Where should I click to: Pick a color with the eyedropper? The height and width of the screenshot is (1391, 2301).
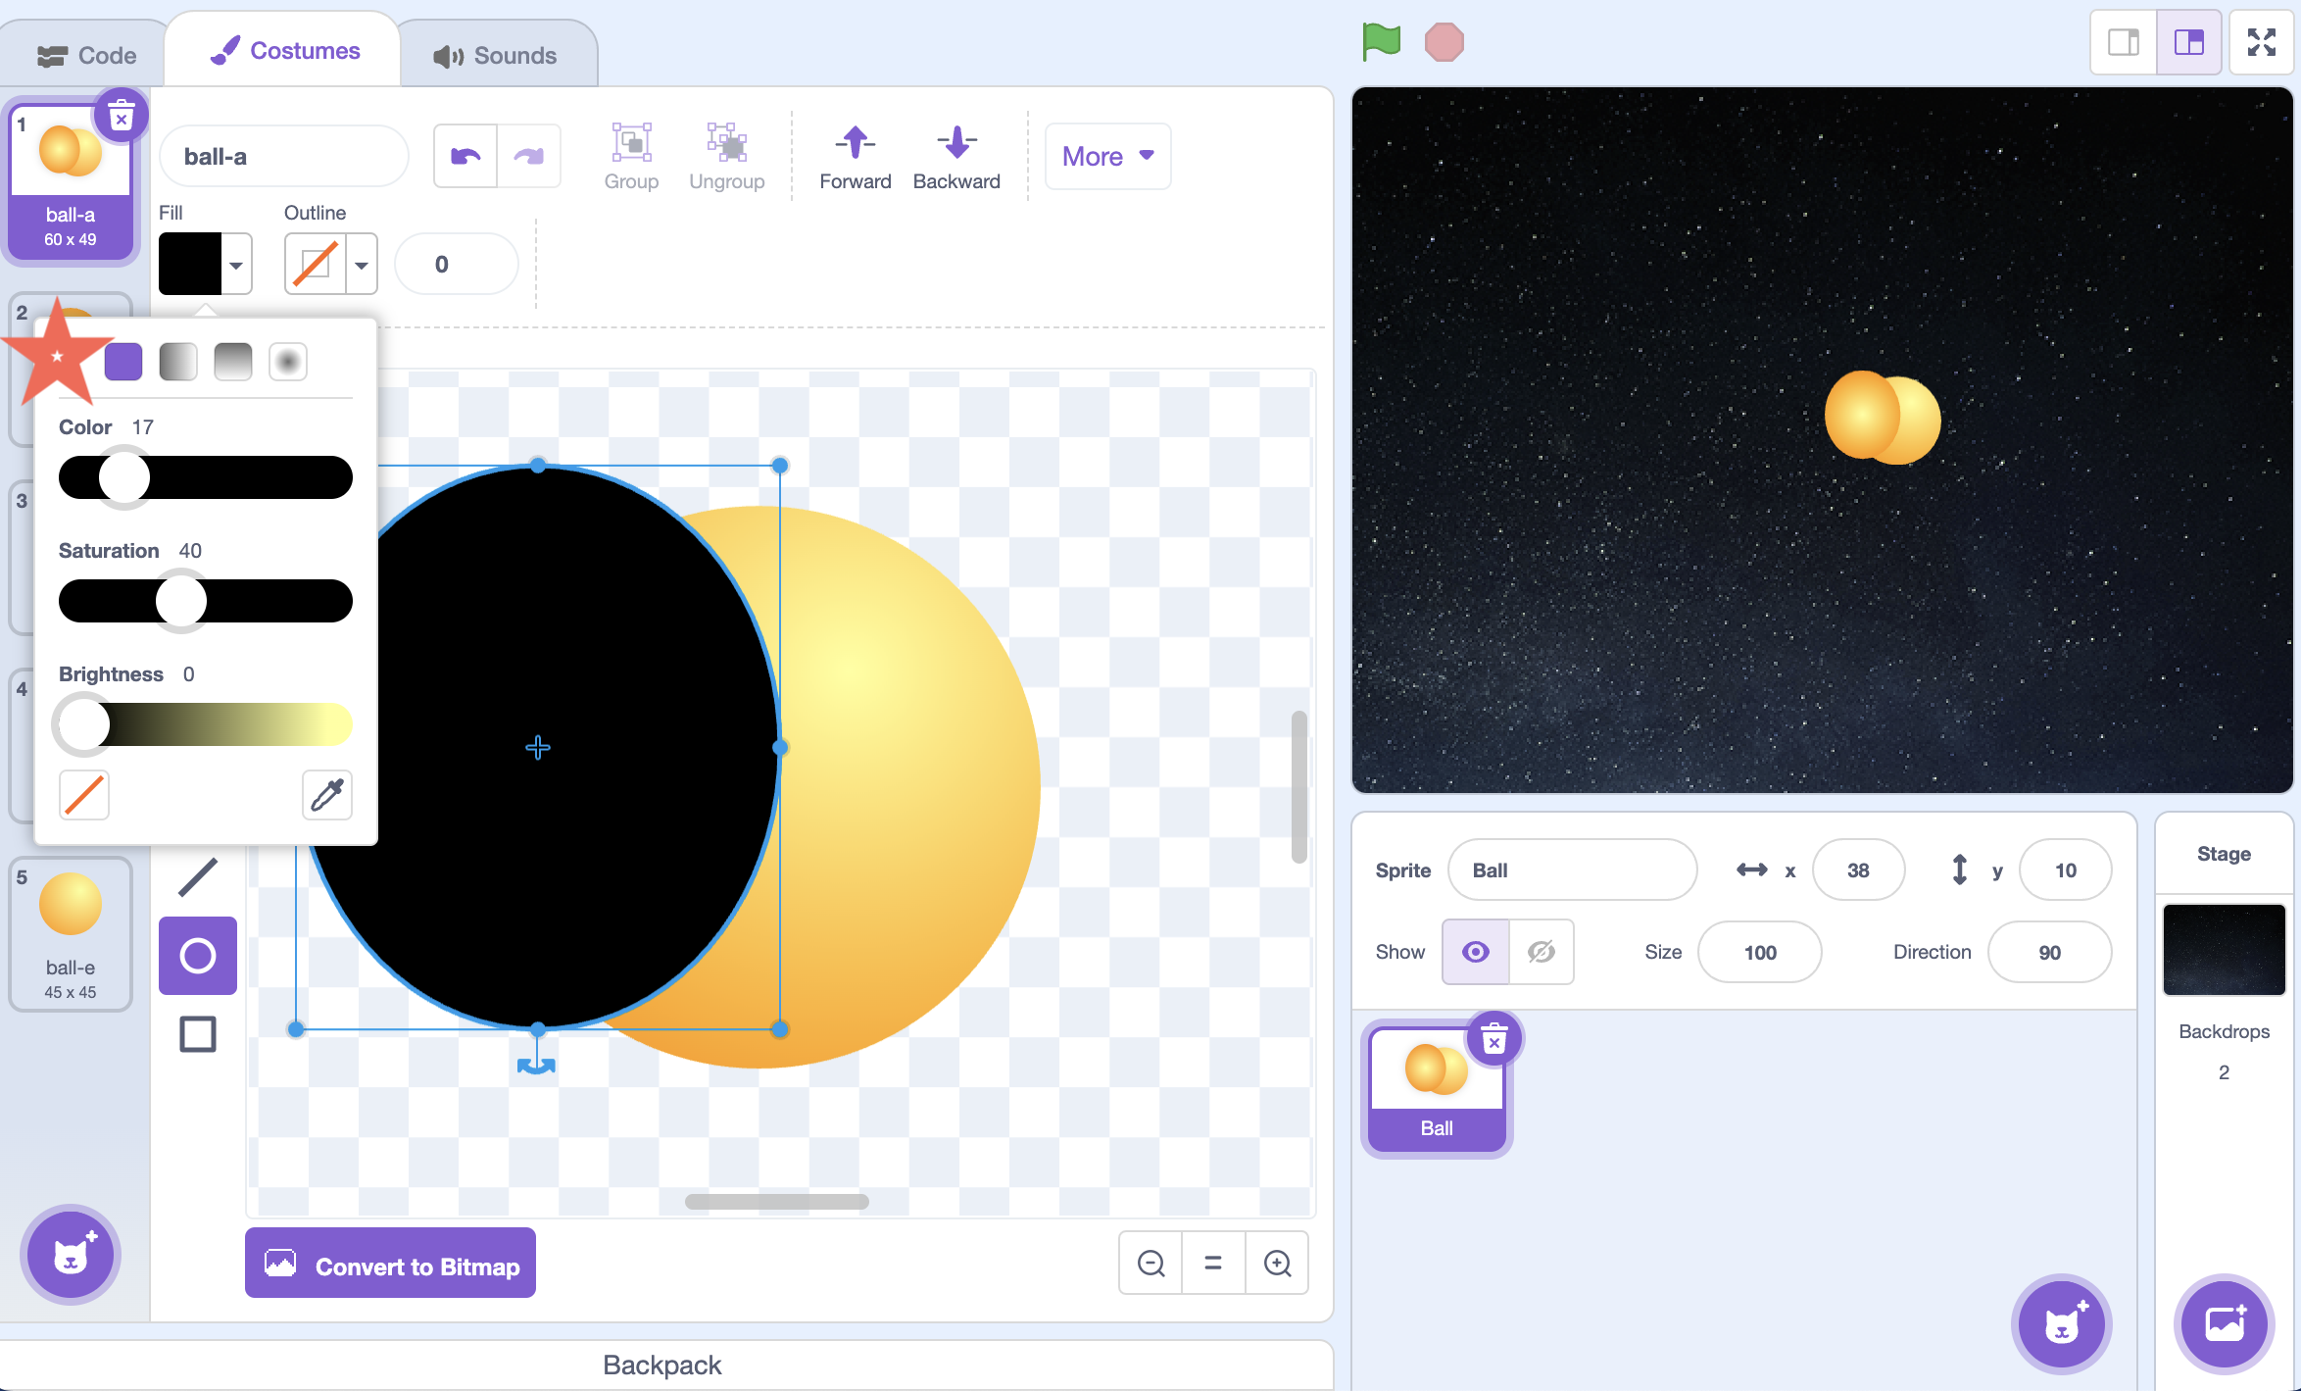point(326,795)
